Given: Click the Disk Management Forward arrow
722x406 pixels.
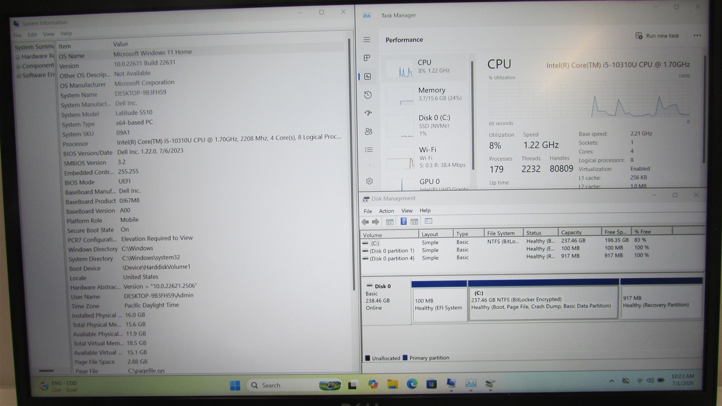Looking at the screenshot, I should 375,221.
